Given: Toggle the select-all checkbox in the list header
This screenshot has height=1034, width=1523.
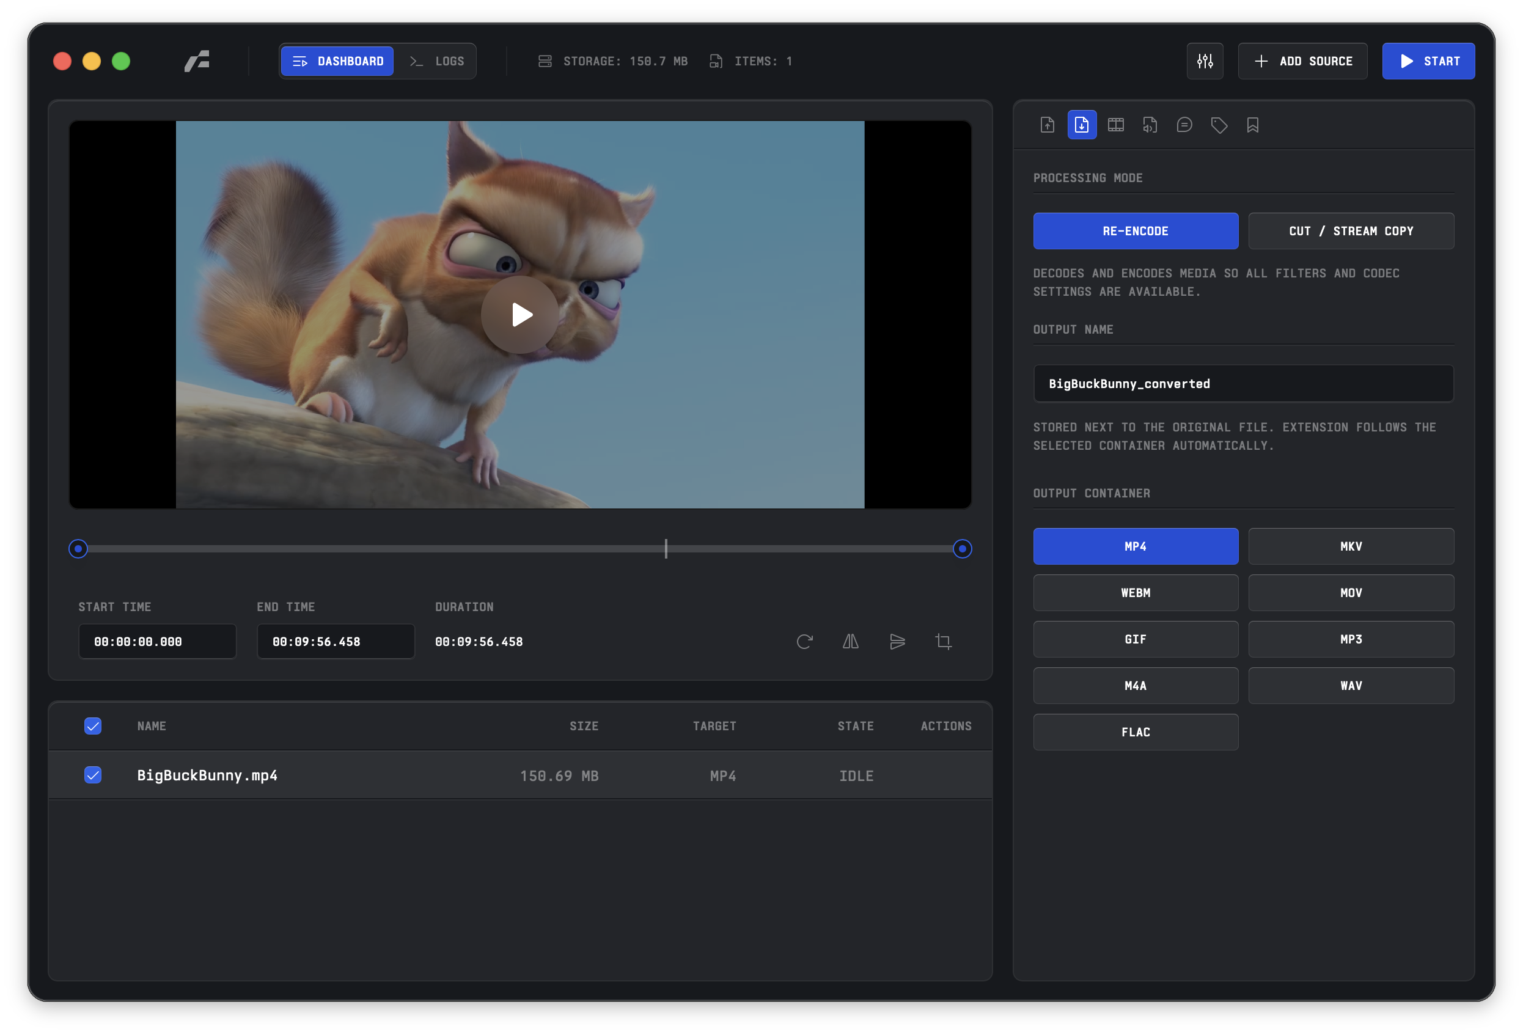Looking at the screenshot, I should coord(92,726).
